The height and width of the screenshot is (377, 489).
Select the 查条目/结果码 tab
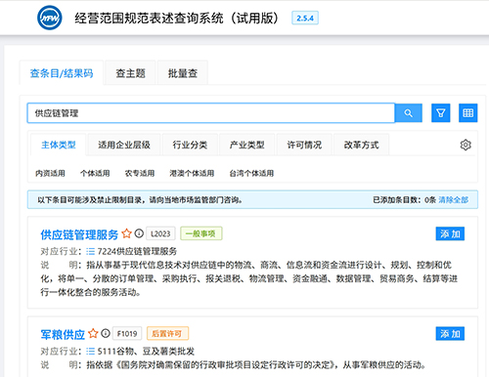(x=62, y=73)
